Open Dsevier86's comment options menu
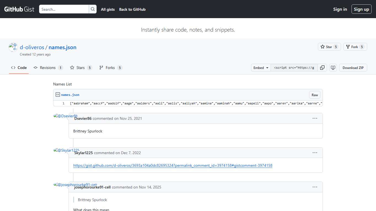 (315, 118)
